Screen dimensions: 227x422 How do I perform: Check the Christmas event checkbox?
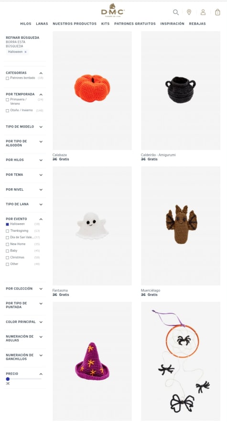coord(8,258)
